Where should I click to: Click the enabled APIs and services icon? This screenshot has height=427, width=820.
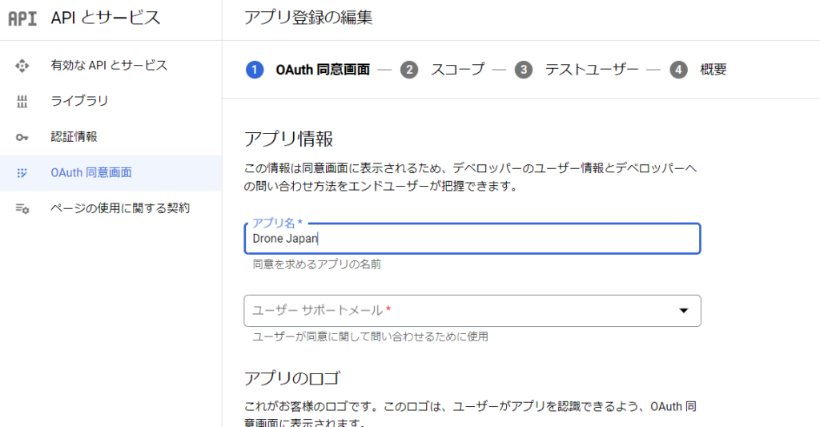pos(22,65)
